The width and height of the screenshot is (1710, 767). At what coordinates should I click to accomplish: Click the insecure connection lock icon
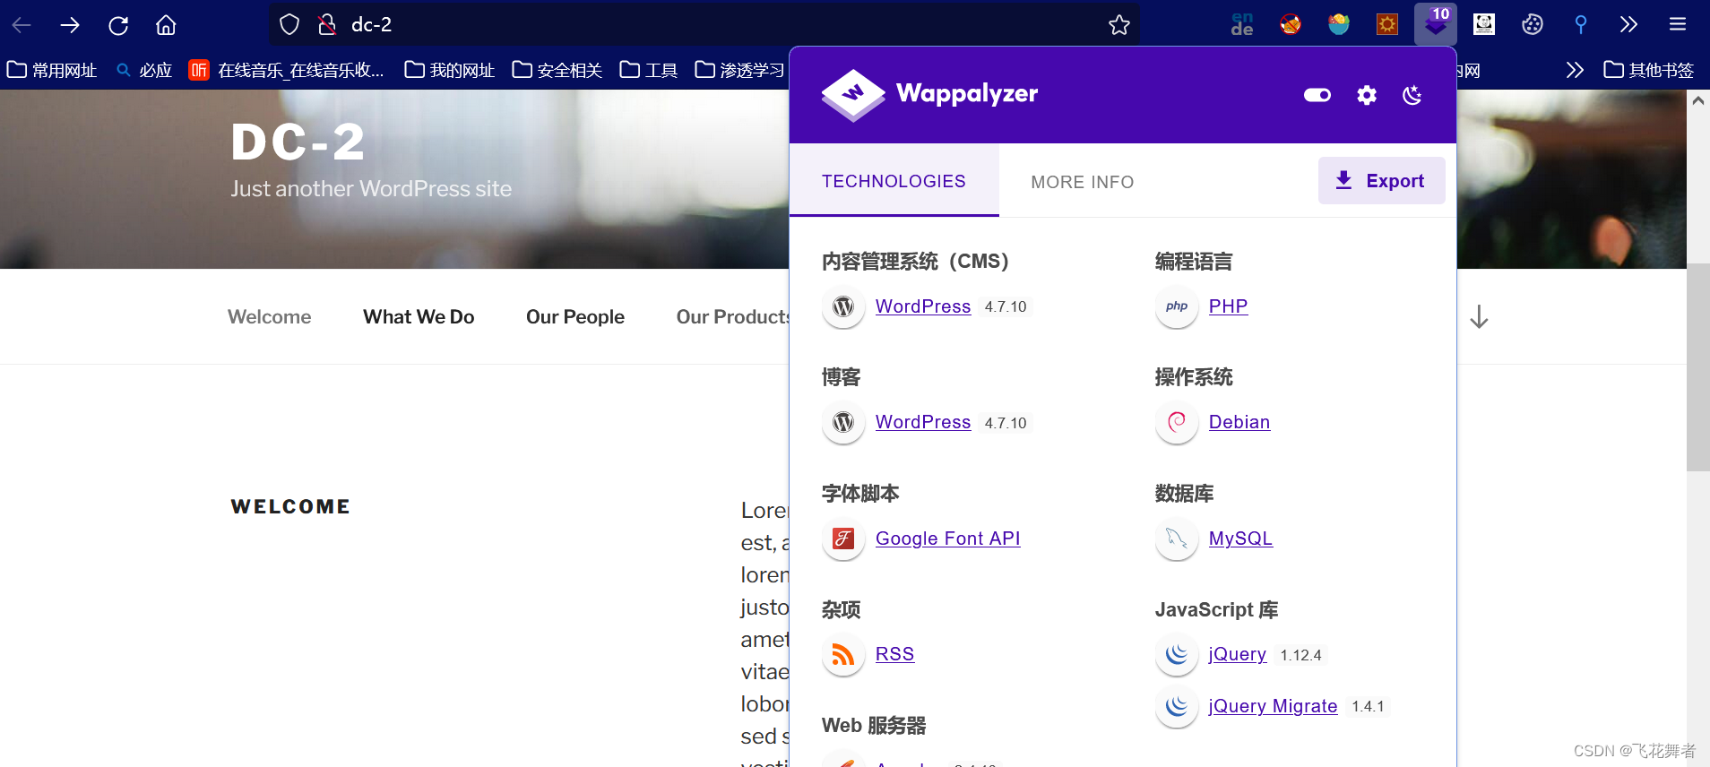pos(328,24)
